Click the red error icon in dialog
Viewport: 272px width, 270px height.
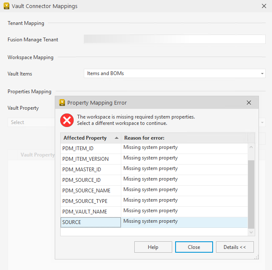click(x=67, y=120)
